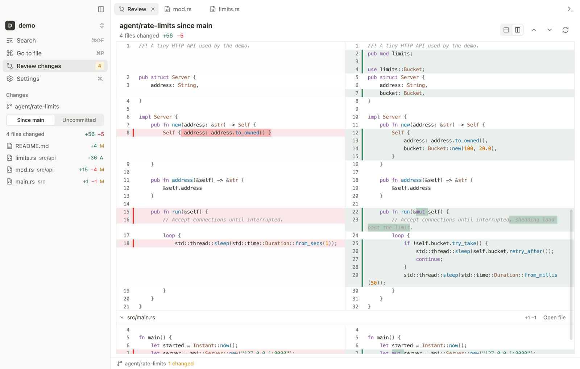The image size is (580, 369).
Task: Click the demo project avatar icon
Action: point(10,25)
